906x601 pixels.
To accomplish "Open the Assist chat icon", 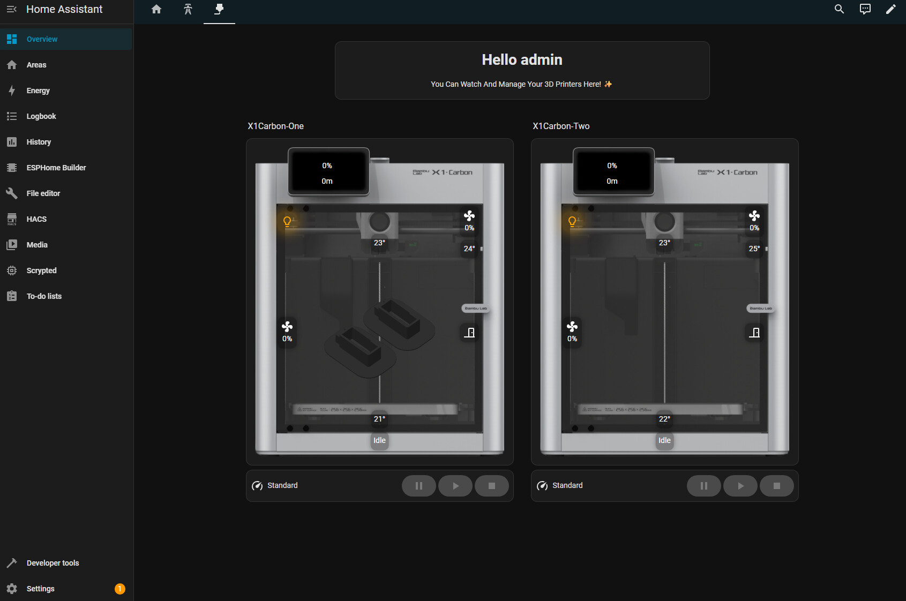I will [865, 9].
